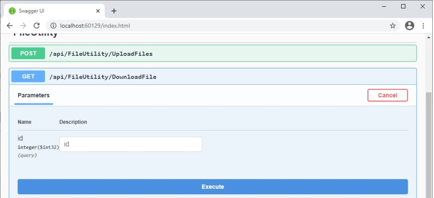Select the Swagger UI browser tab
The height and width of the screenshot is (198, 434).
(54, 11)
